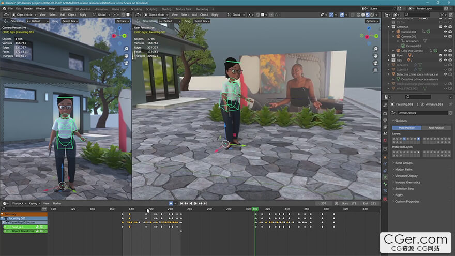455x256 pixels.
Task: Open the Sculpting workspace tab
Action: tap(151, 9)
